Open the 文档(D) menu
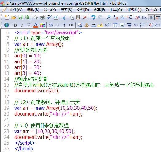This screenshot has height=152, width=161. (83, 10)
